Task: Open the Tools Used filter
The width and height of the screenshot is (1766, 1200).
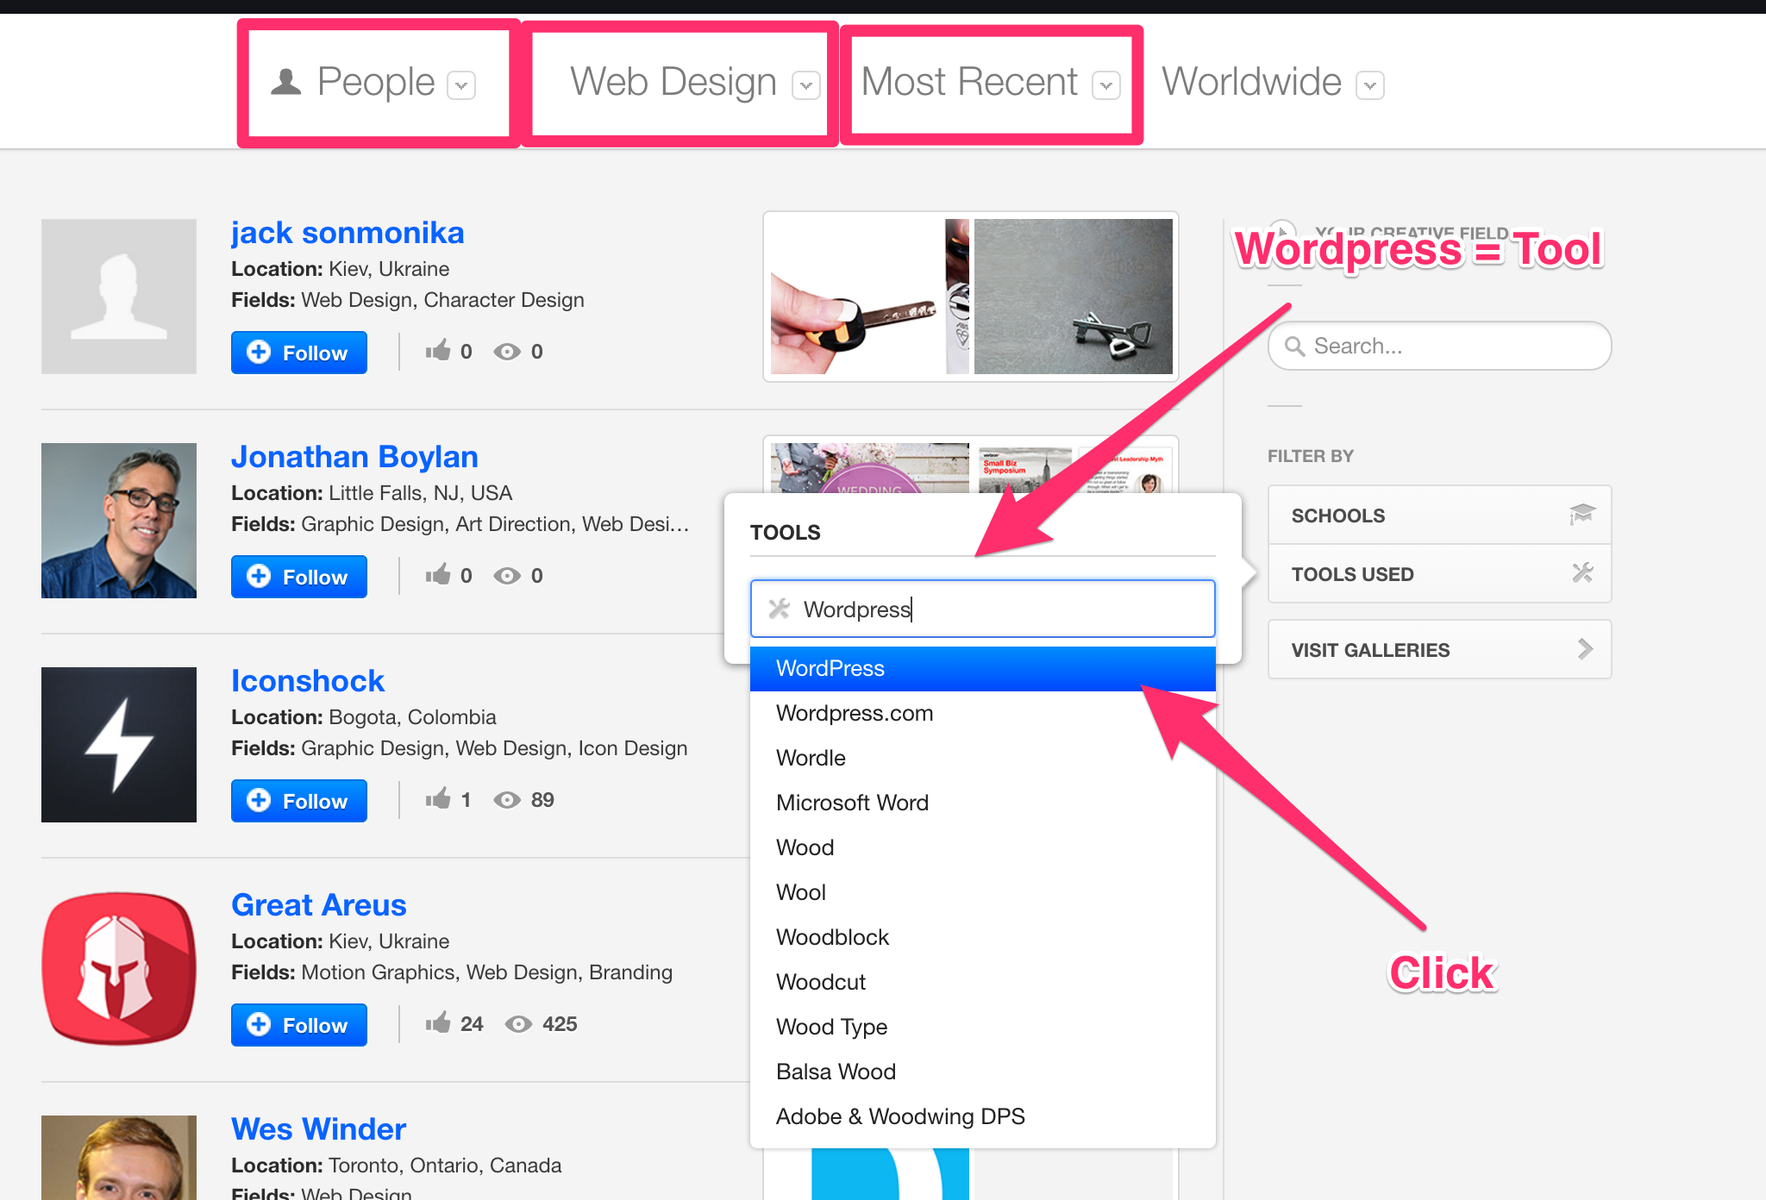Action: (1439, 573)
